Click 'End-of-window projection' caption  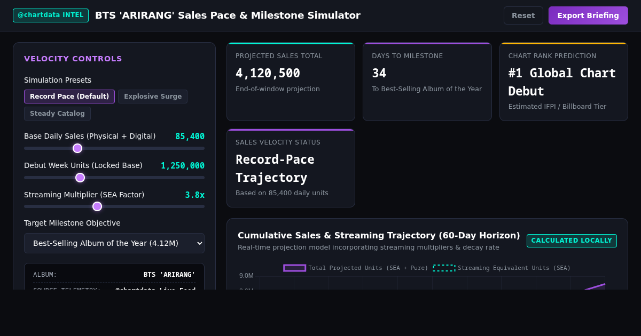click(278, 89)
